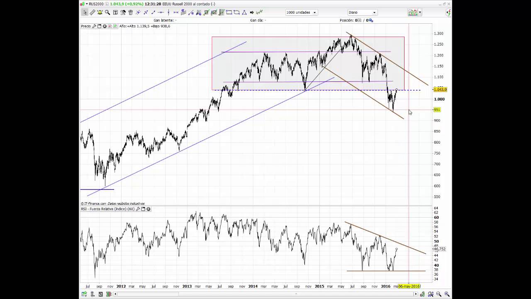Click the RSI value label 46,752
The width and height of the screenshot is (531, 299).
click(440, 249)
